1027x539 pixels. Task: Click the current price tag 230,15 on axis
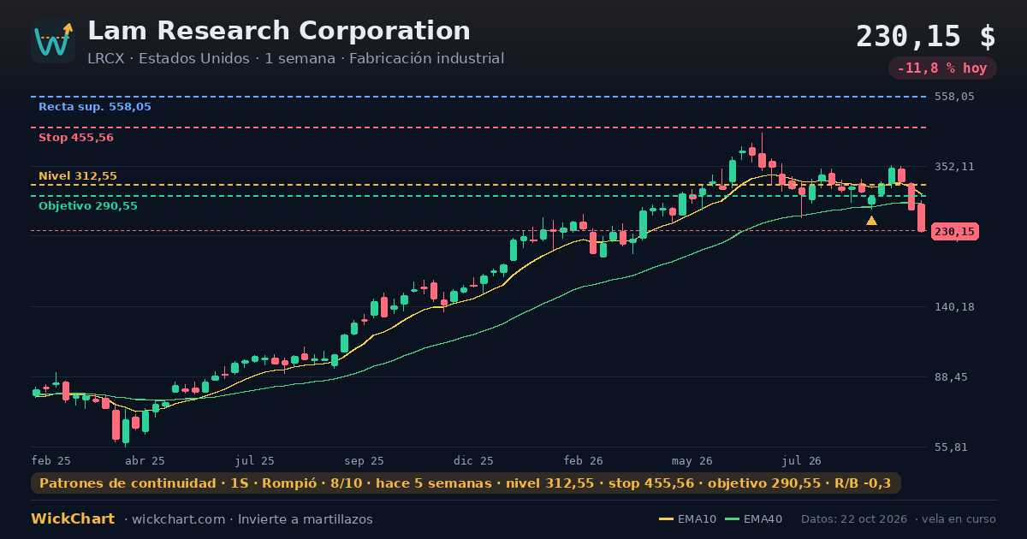[x=954, y=232]
